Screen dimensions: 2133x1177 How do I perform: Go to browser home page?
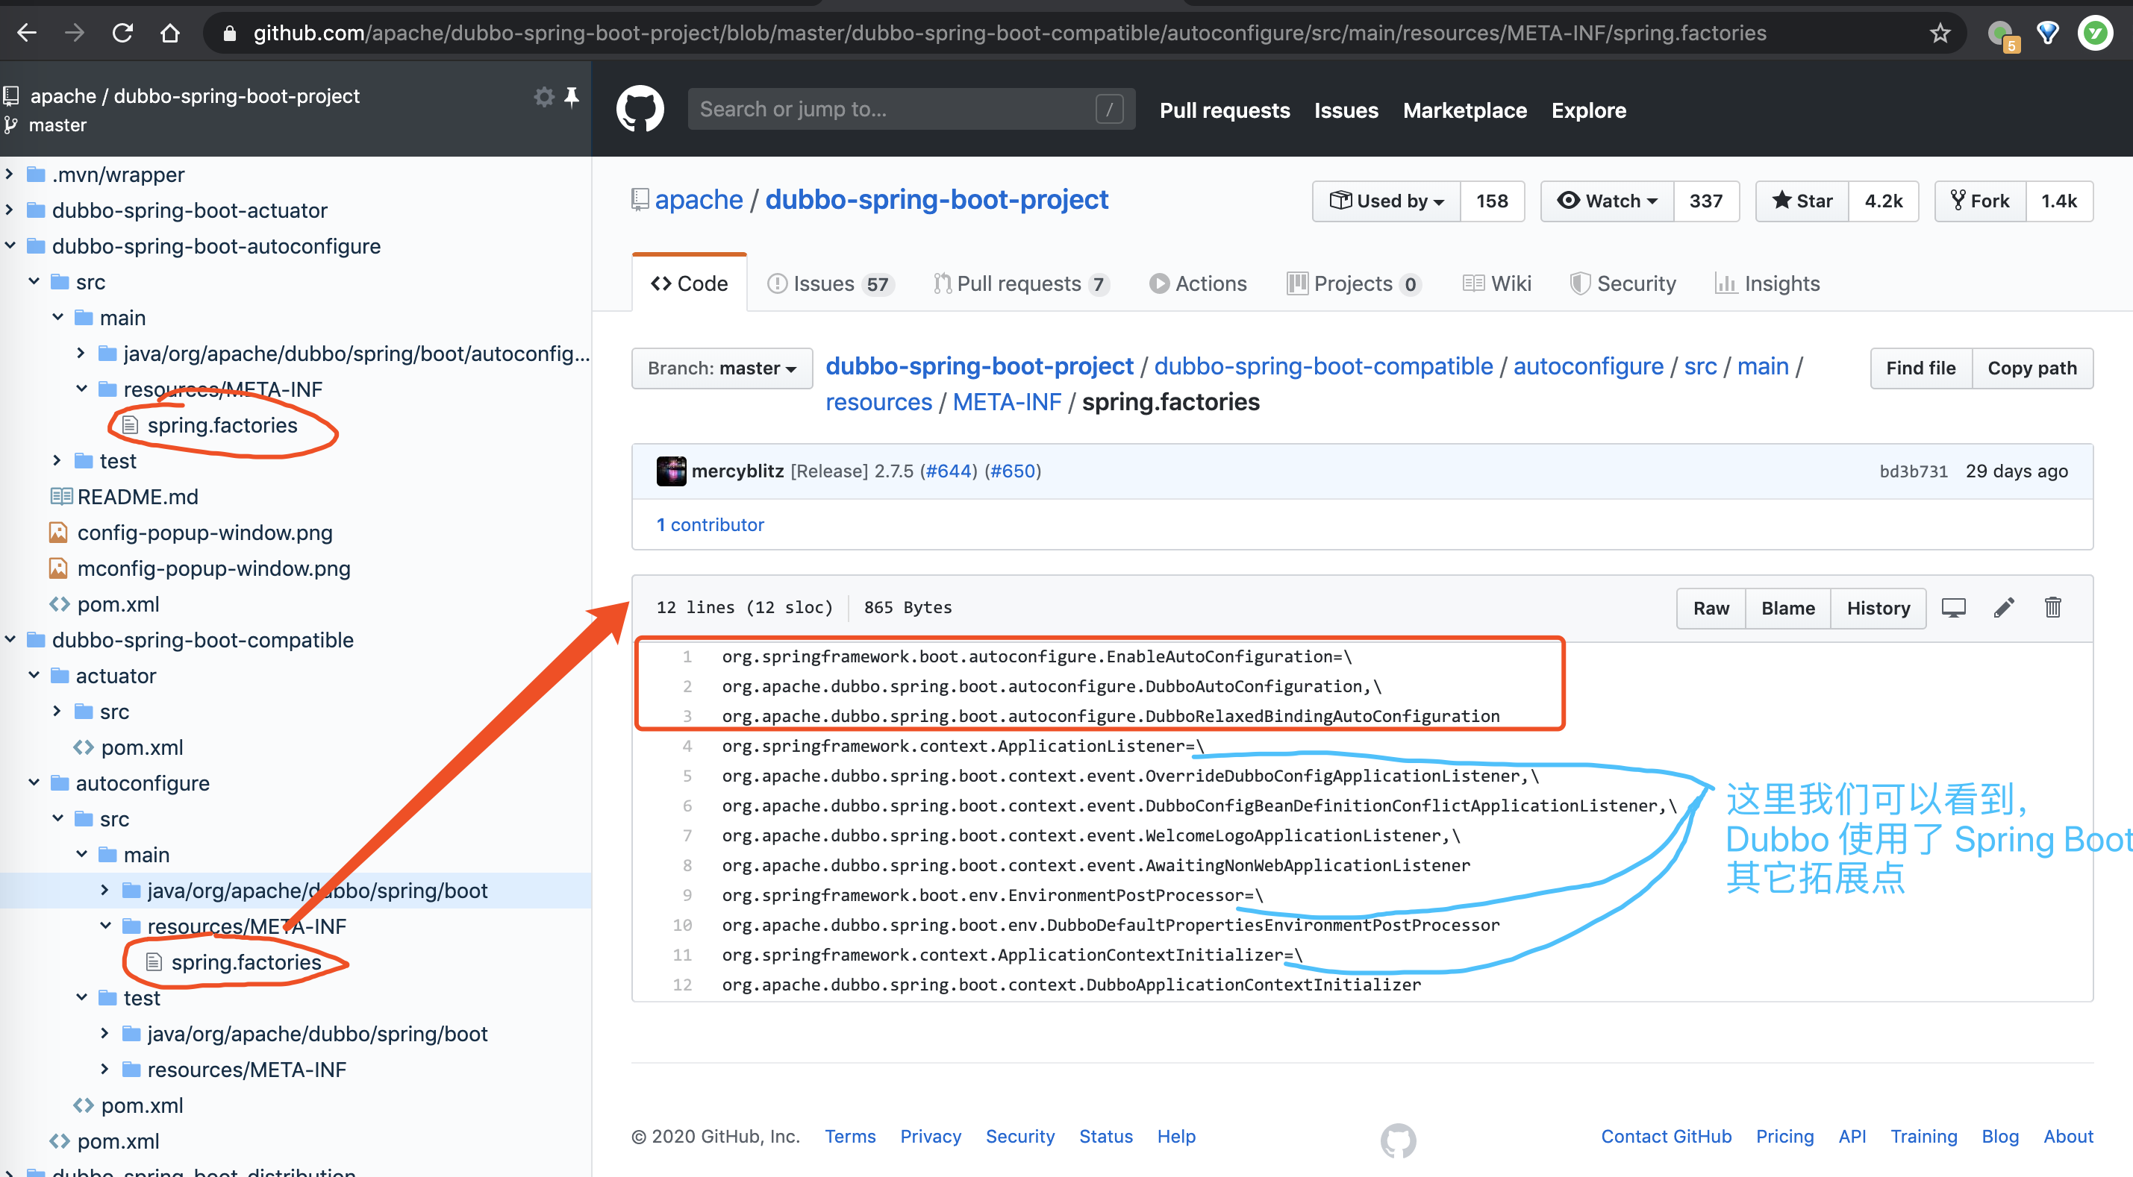169,33
